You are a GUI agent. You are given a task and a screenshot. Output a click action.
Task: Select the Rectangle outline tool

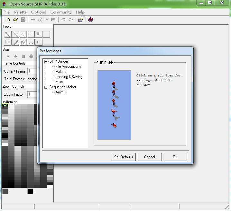coord(31,34)
